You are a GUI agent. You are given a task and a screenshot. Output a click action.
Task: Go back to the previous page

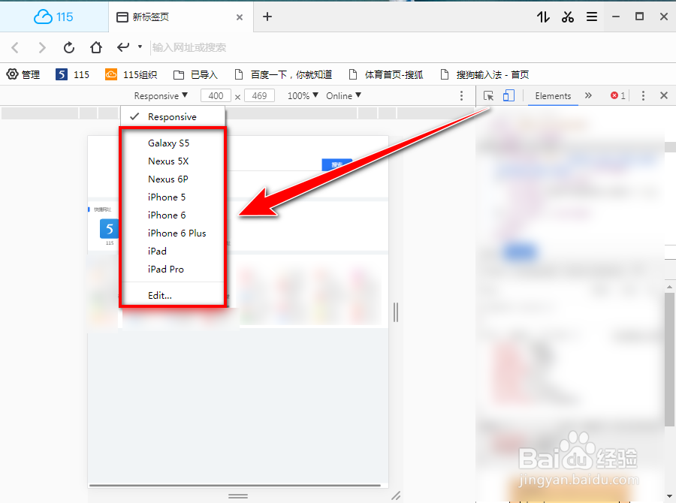click(15, 47)
